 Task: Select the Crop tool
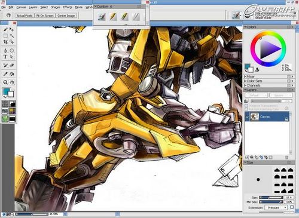(5, 42)
